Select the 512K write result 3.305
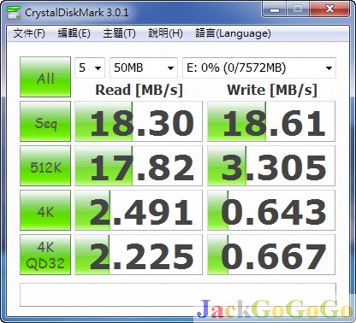 click(x=271, y=166)
